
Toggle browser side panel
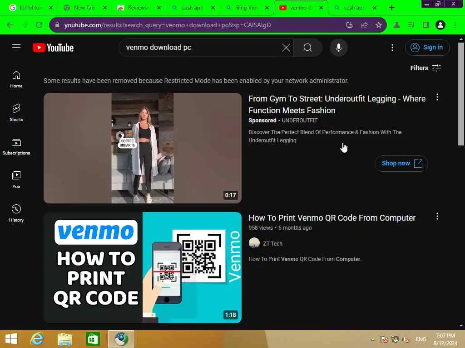(426, 25)
